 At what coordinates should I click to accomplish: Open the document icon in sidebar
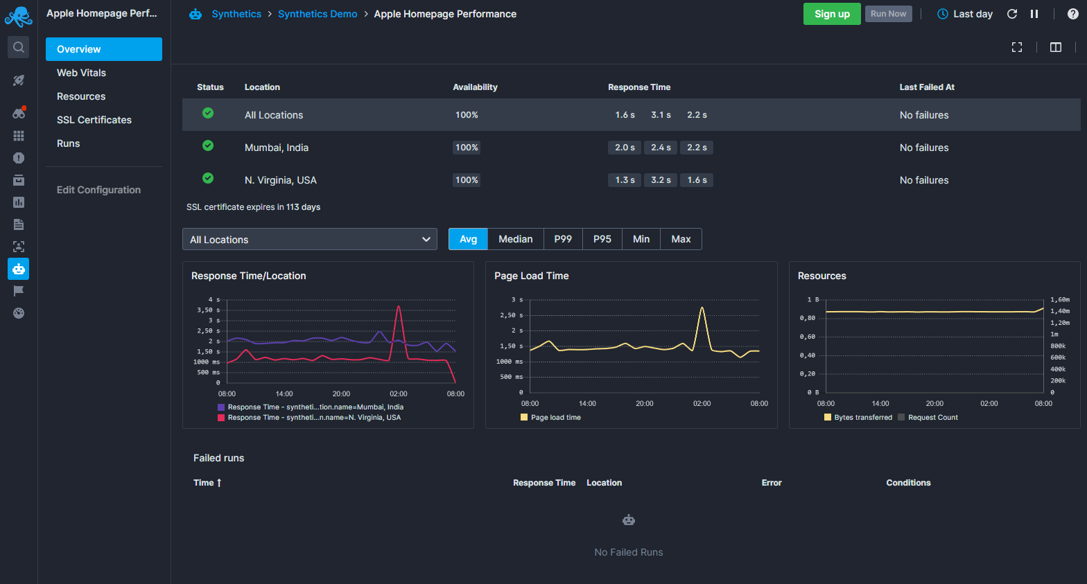click(19, 224)
